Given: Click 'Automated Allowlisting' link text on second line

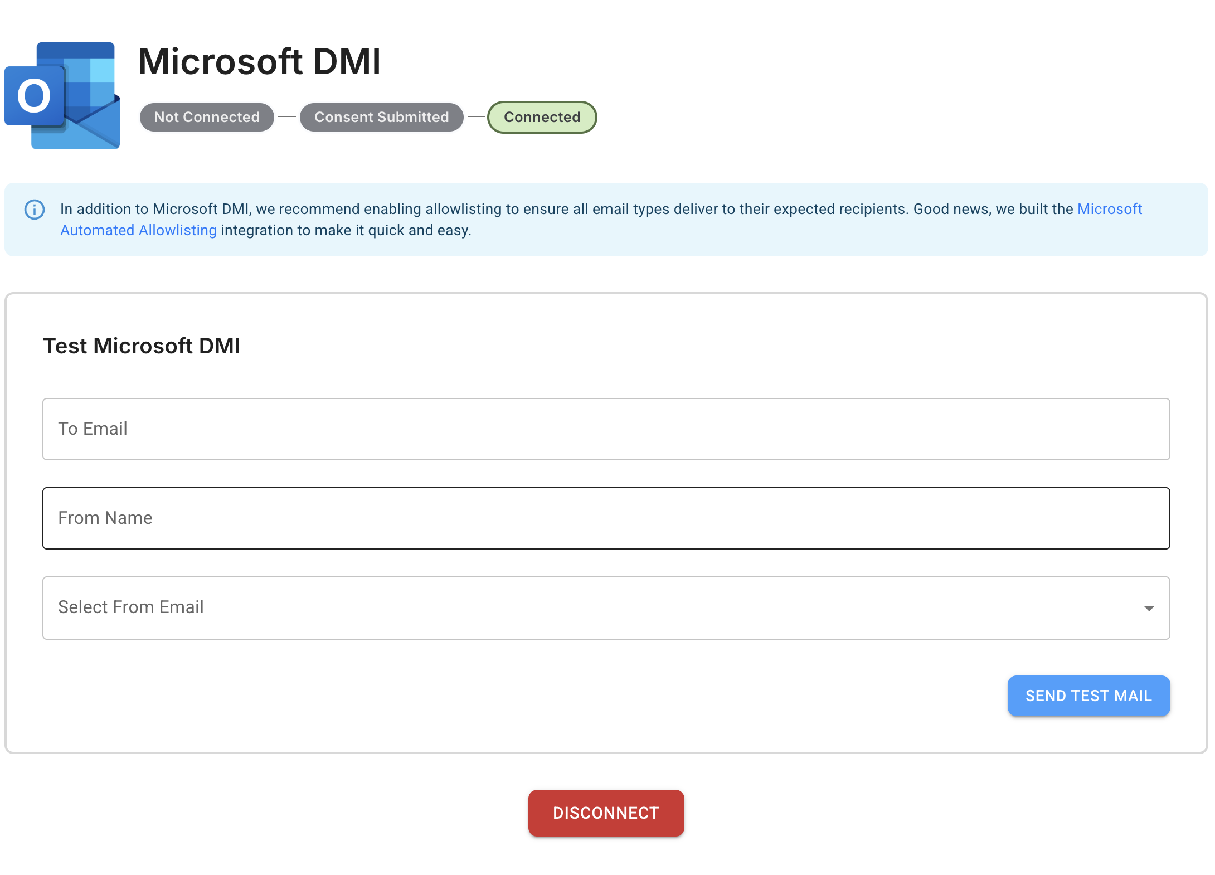Looking at the screenshot, I should 138,230.
